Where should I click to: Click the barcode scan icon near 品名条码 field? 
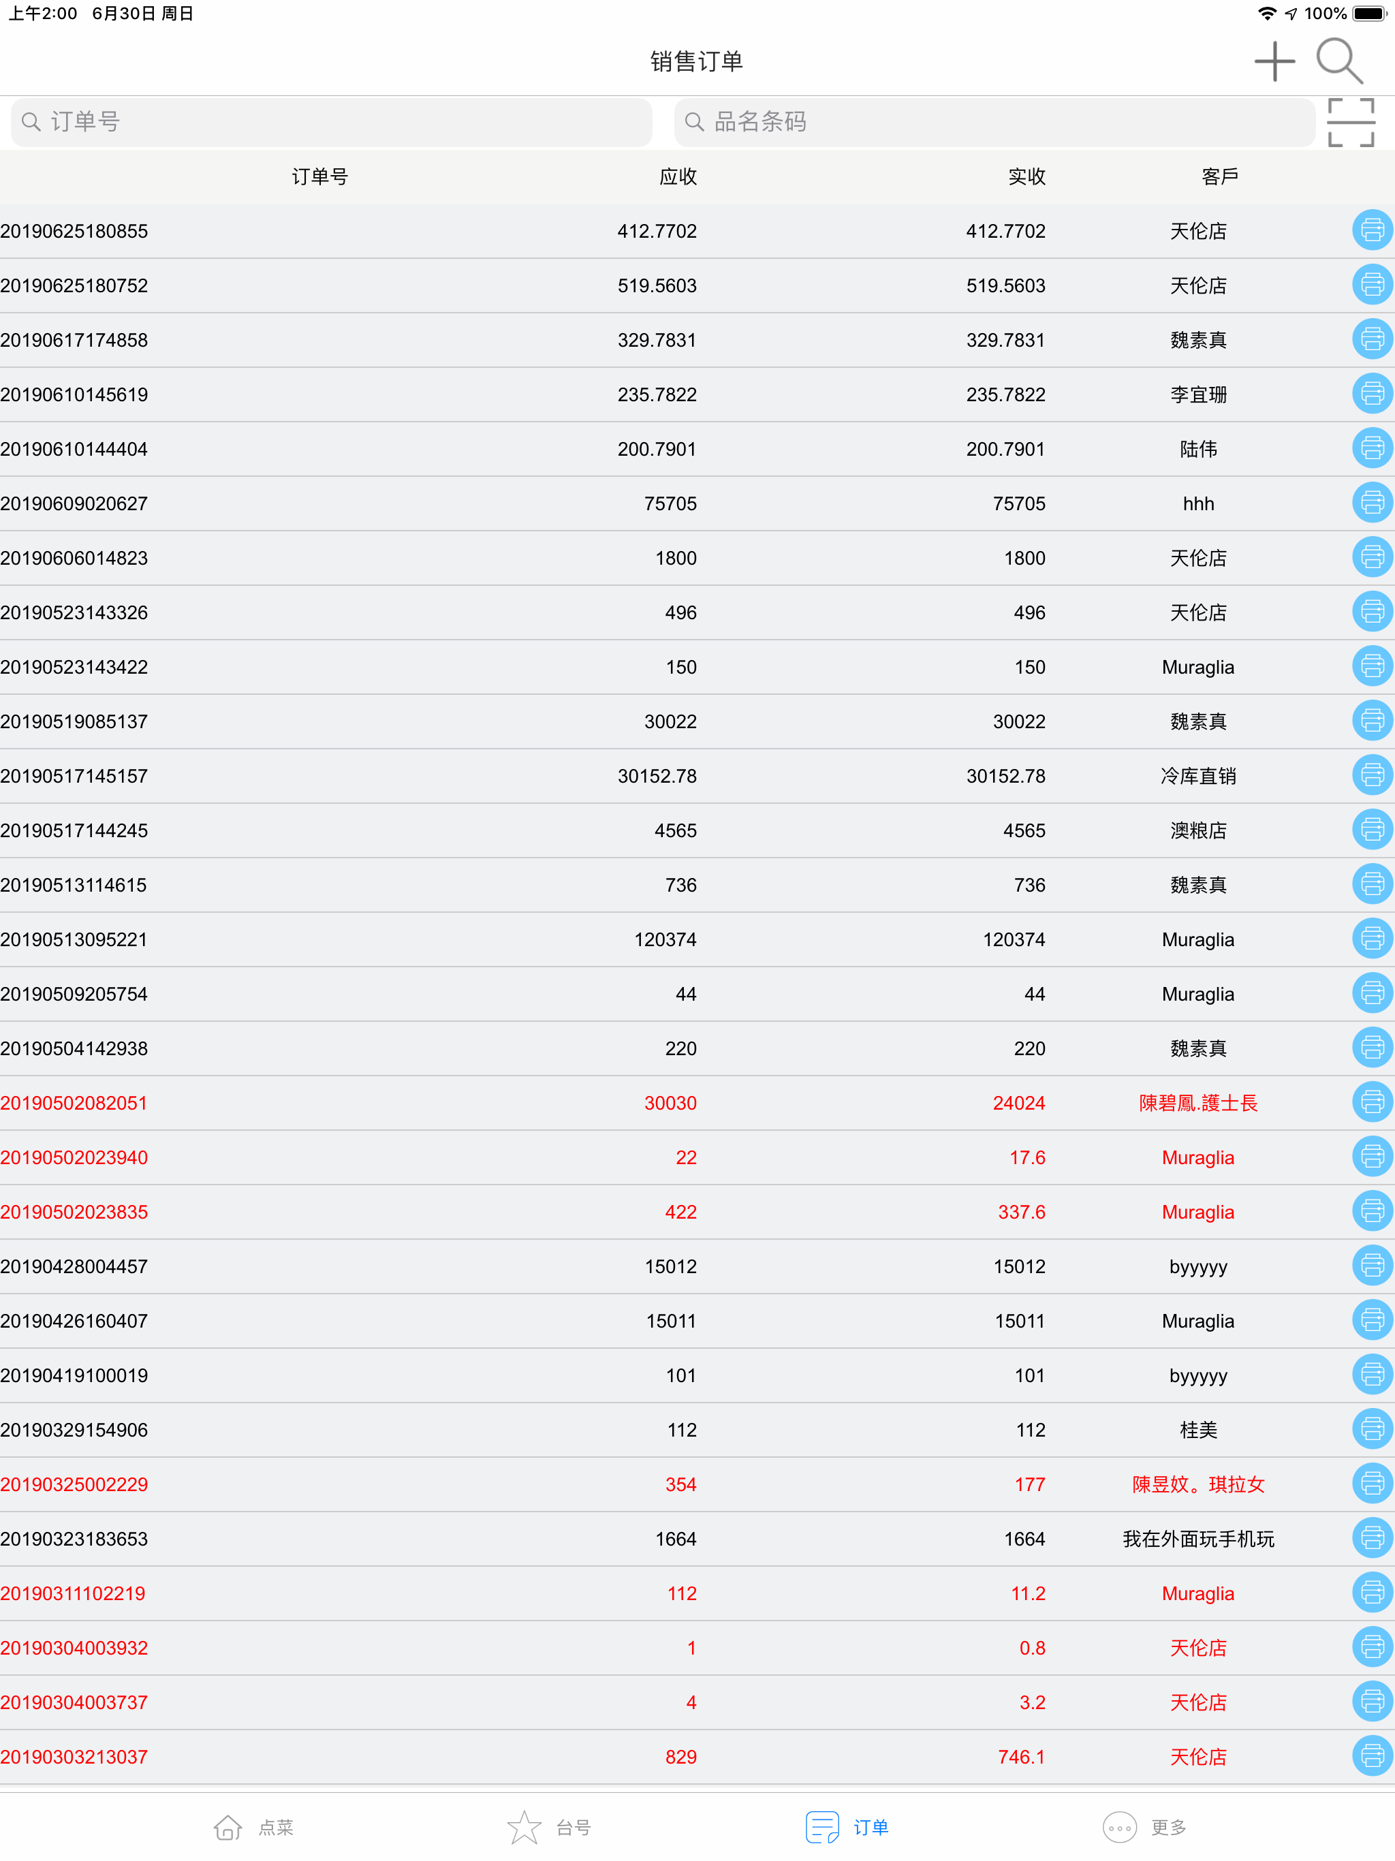click(x=1351, y=122)
